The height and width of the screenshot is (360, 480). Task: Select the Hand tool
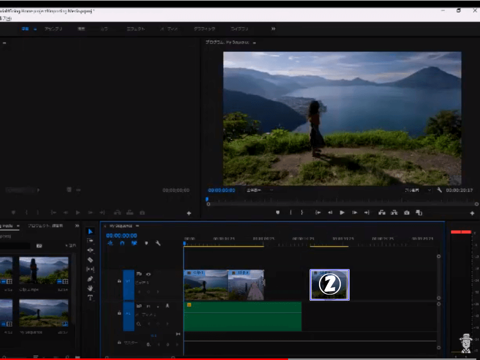tap(90, 287)
